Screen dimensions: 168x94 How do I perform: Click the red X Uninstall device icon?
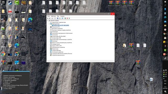[67, 18]
